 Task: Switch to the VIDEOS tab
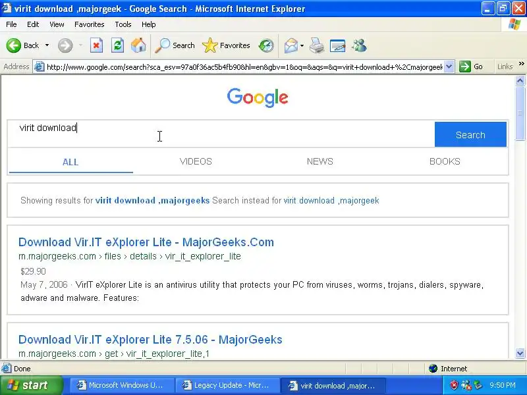pos(196,161)
